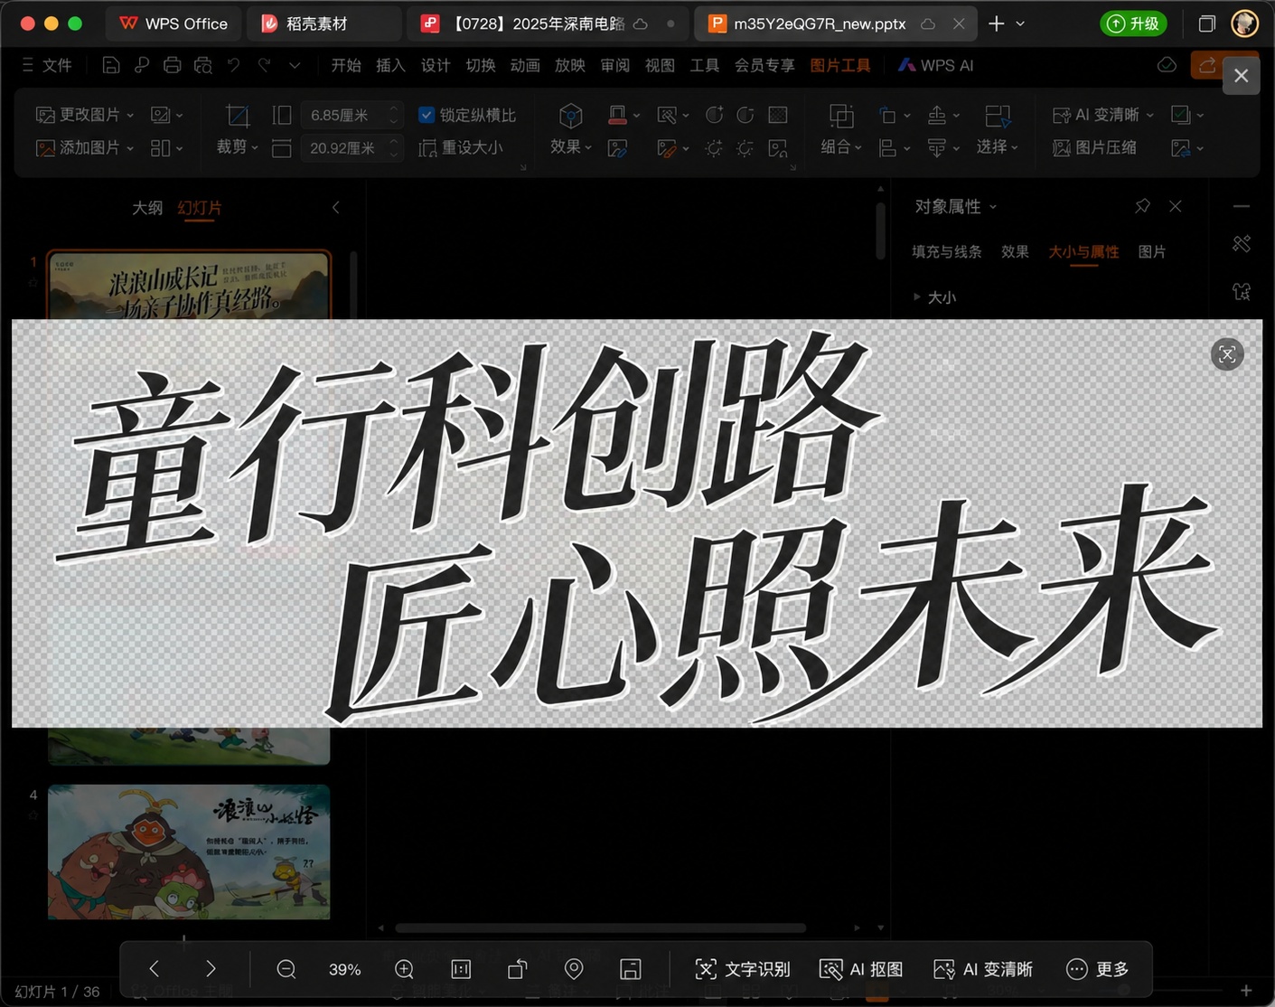1275x1007 pixels.
Task: Open the 填充与线条 properties tab
Action: pos(946,251)
